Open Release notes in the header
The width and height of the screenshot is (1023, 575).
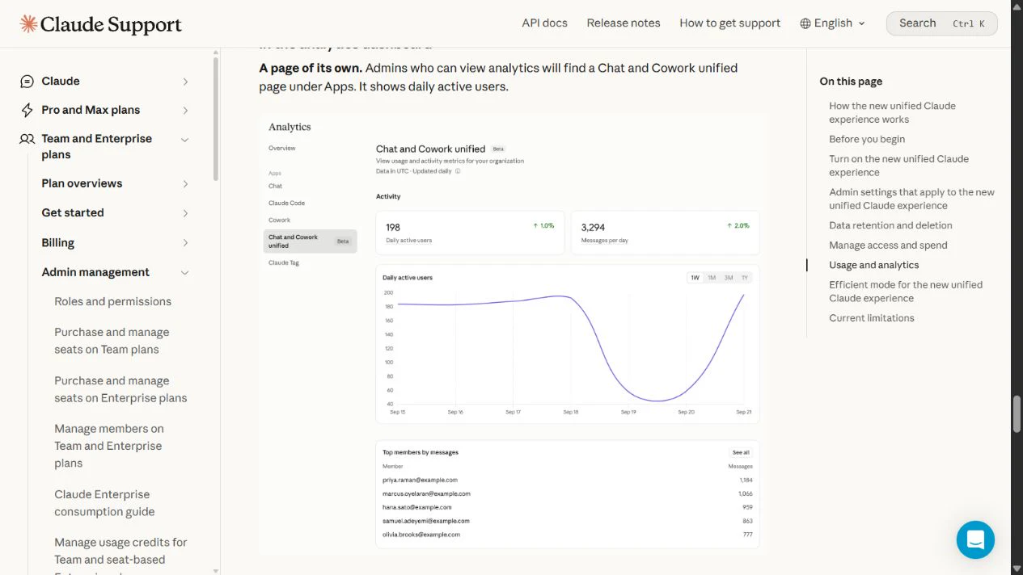624,23
